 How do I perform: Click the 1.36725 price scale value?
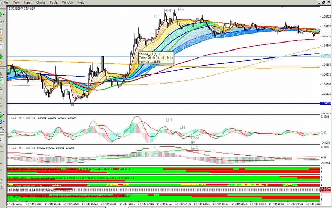point(326,16)
